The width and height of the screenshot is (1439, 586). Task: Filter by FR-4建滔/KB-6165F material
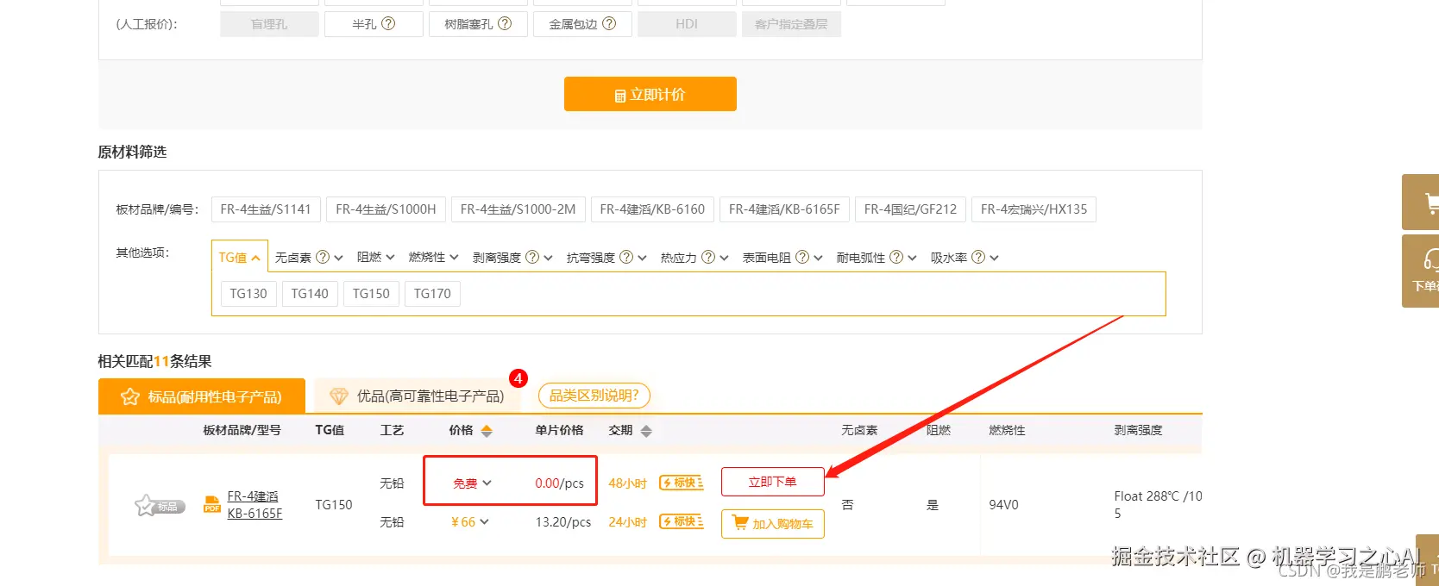point(784,209)
